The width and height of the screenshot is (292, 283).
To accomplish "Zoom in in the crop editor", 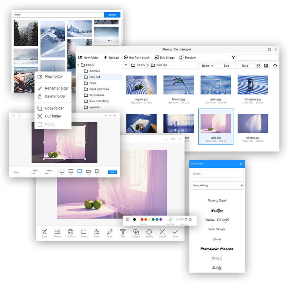I will tap(115, 116).
